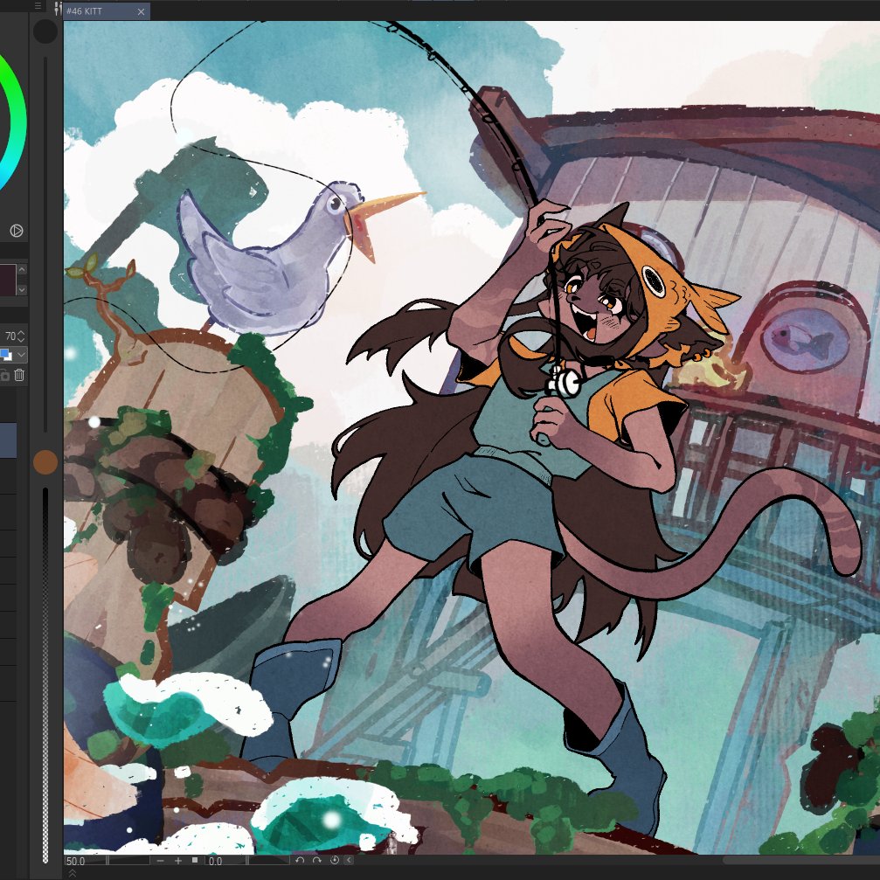Adjust the stepper arrows next to value 70
Screen dimensions: 880x880
coord(21,336)
